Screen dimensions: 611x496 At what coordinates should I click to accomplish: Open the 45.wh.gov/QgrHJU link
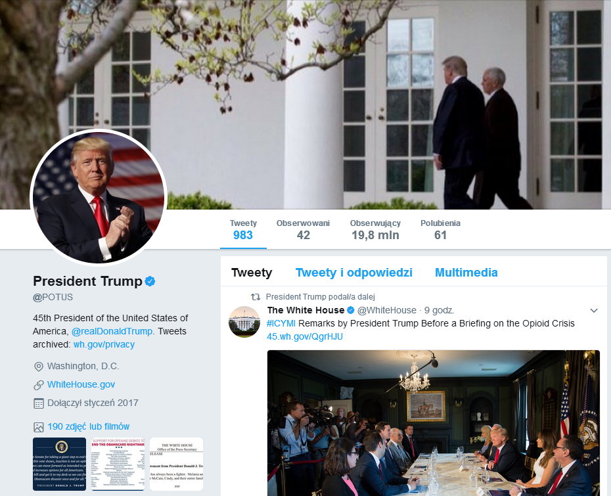[305, 336]
